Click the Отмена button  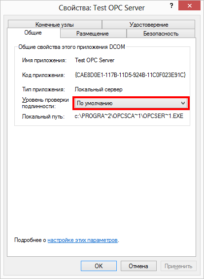pos(138,266)
